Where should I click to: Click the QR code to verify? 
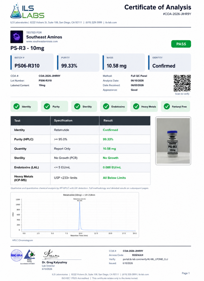(x=182, y=83)
